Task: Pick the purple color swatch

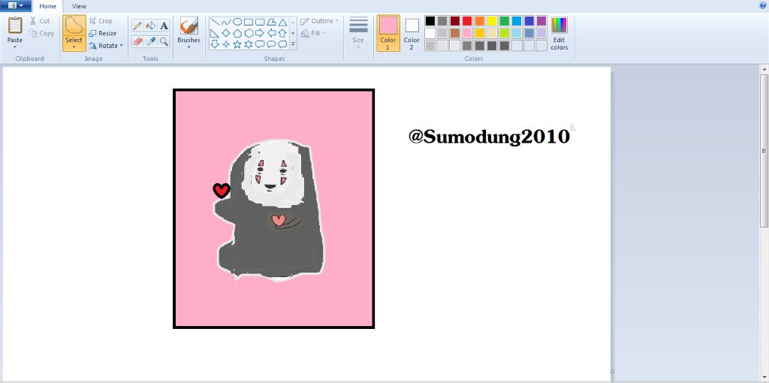Action: pyautogui.click(x=541, y=20)
